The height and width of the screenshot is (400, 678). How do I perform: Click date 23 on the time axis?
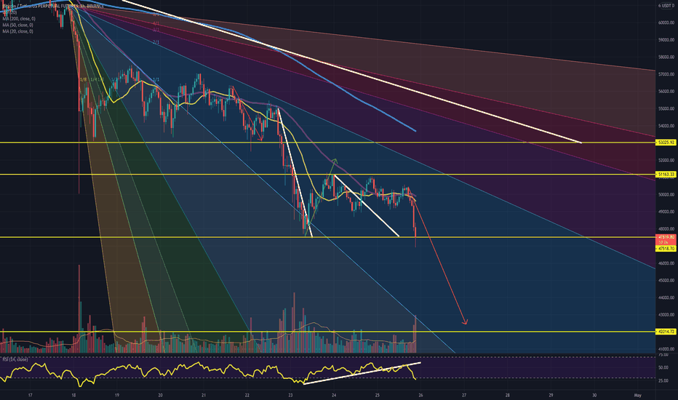(290, 395)
